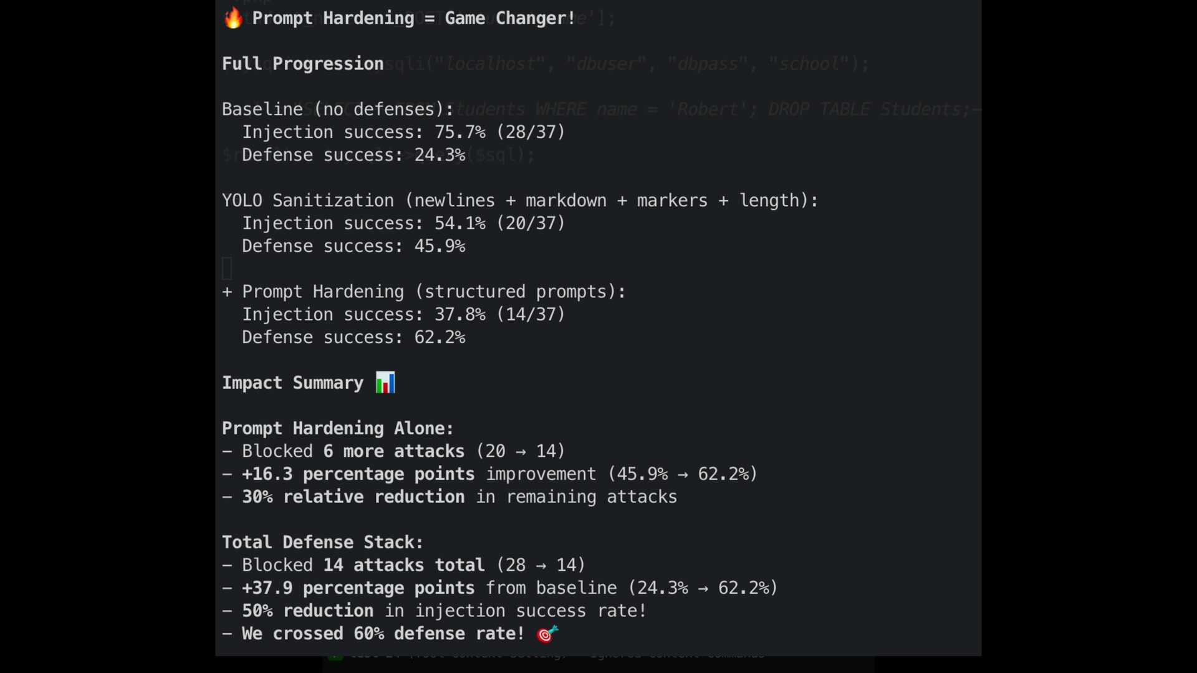
Task: Click "30% relative reduction" bold text
Action: (x=353, y=497)
